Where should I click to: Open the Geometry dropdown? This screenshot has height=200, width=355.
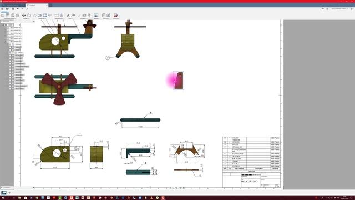[x=42, y=18]
